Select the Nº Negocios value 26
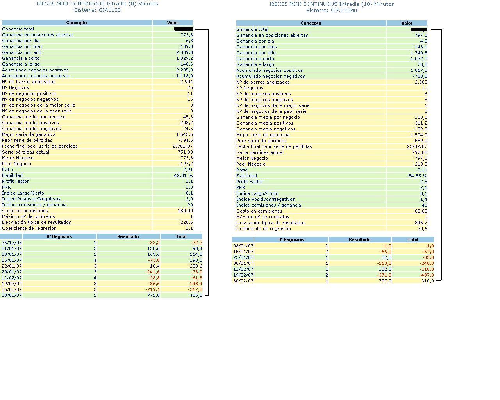Image resolution: width=500 pixels, height=400 pixels. [190, 87]
